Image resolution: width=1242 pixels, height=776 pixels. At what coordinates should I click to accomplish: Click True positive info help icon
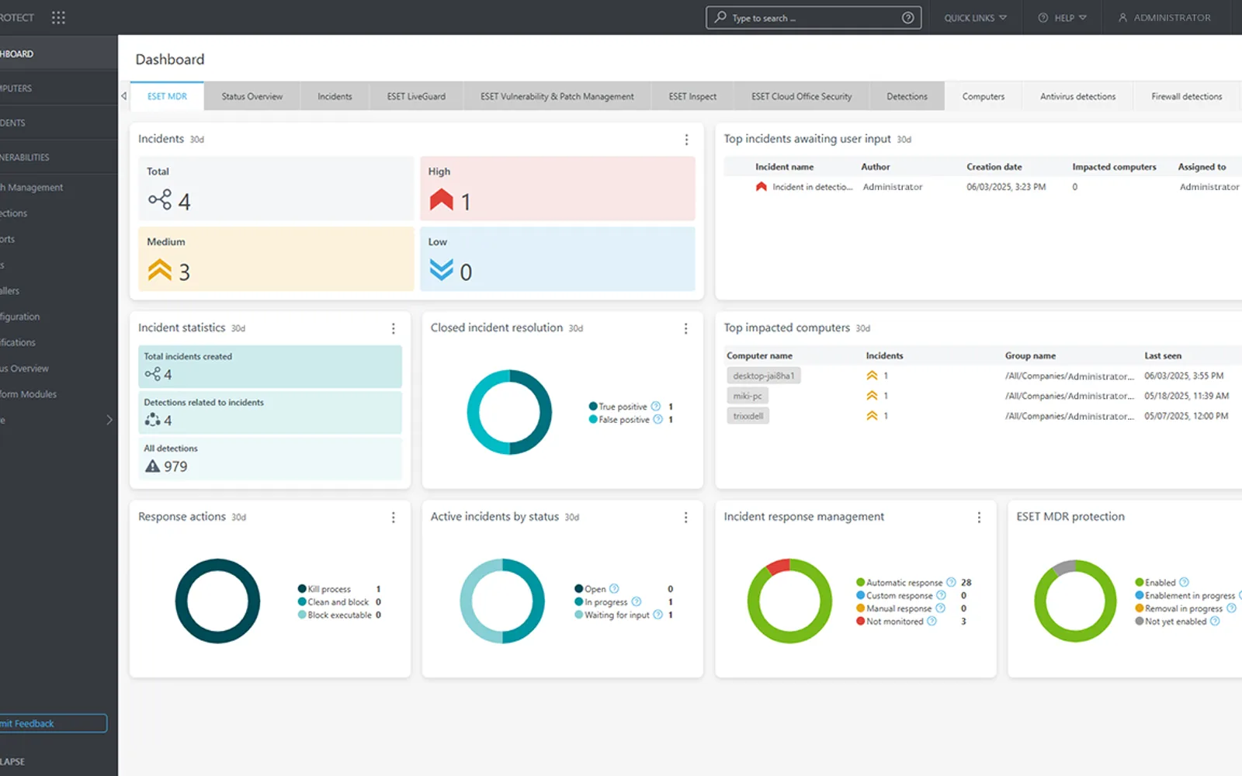point(656,406)
